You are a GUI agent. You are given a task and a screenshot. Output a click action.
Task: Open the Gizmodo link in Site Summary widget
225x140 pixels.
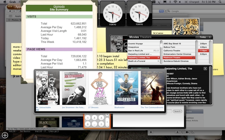[59, 6]
